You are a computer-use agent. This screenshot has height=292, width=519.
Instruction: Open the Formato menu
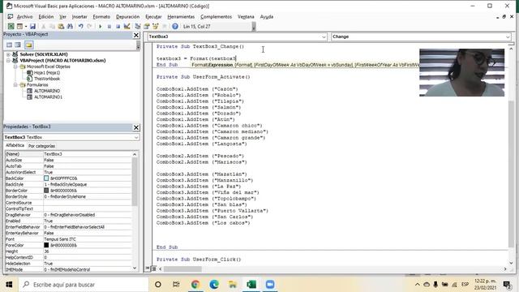101,16
